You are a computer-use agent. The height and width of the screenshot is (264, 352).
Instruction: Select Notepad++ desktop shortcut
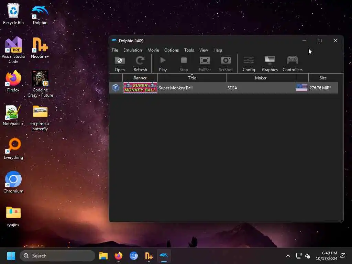(13, 115)
